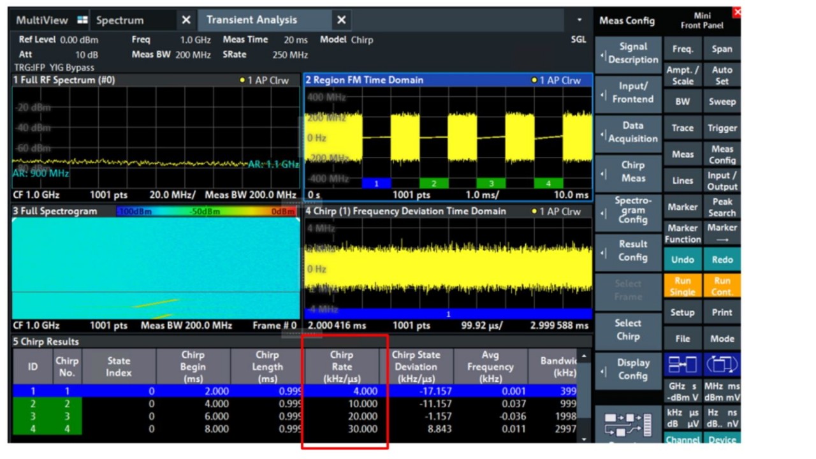
Task: Open the tab list dropdown arrow
Action: point(579,20)
